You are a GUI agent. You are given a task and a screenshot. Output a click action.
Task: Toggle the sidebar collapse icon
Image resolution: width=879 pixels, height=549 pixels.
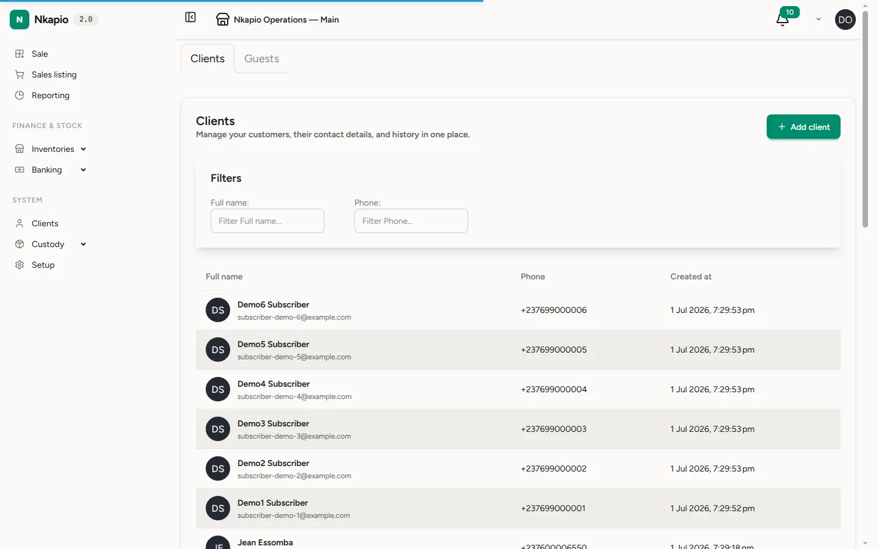coord(190,17)
